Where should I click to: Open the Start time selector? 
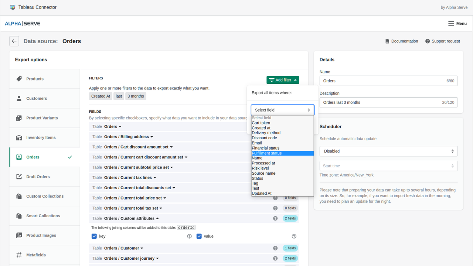(x=388, y=166)
